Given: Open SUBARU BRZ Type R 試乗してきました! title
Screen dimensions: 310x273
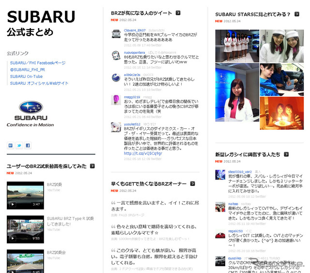Looking at the screenshot, I should tap(70, 221).
